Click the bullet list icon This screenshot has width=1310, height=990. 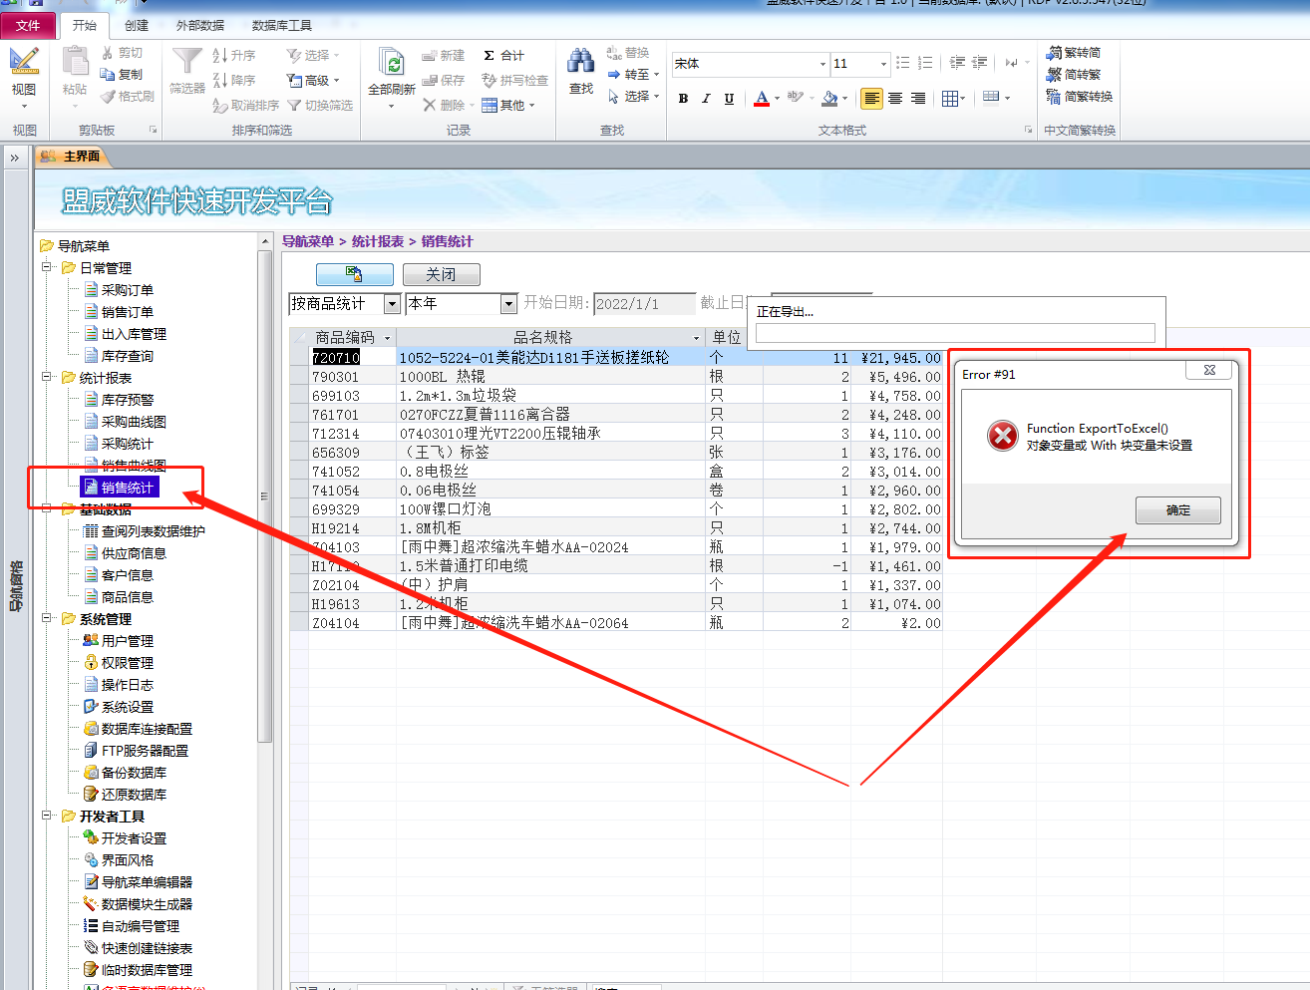[903, 63]
